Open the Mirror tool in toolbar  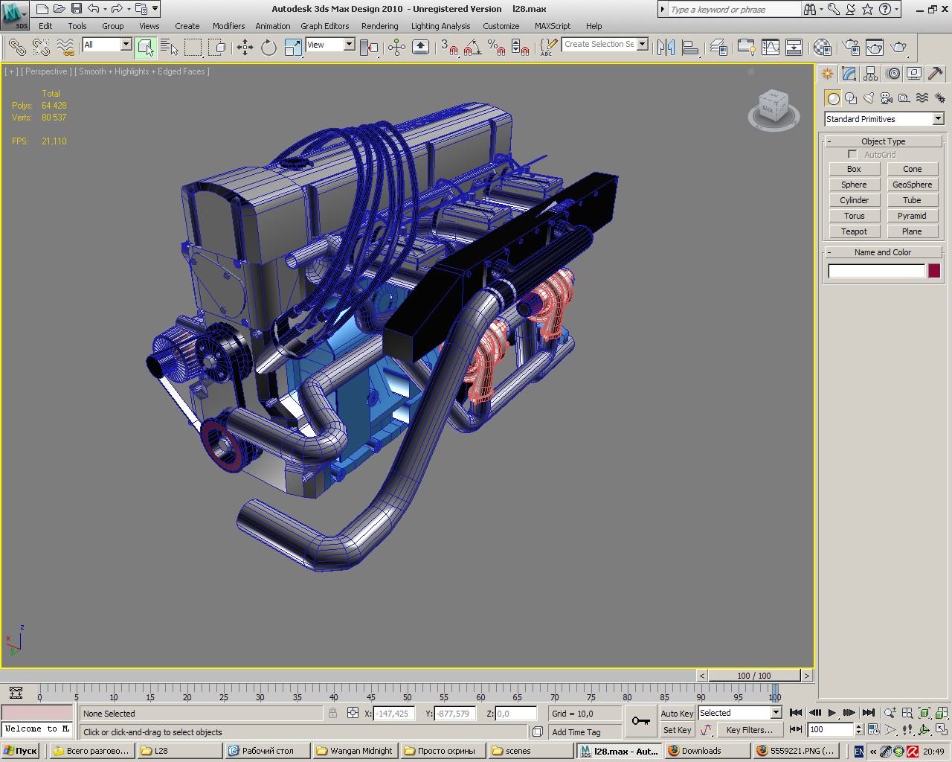pyautogui.click(x=666, y=48)
